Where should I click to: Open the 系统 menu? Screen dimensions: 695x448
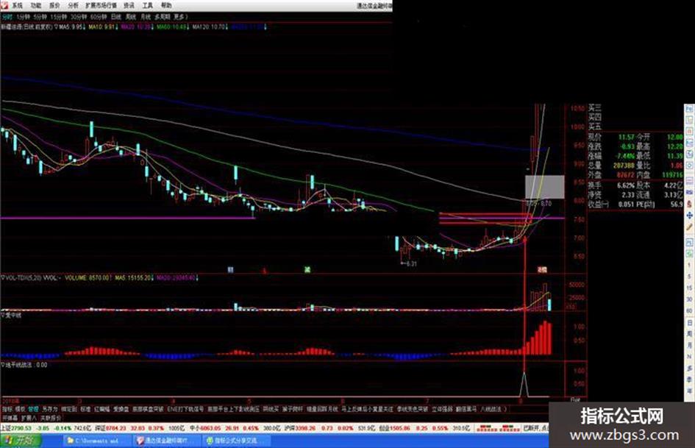point(18,5)
